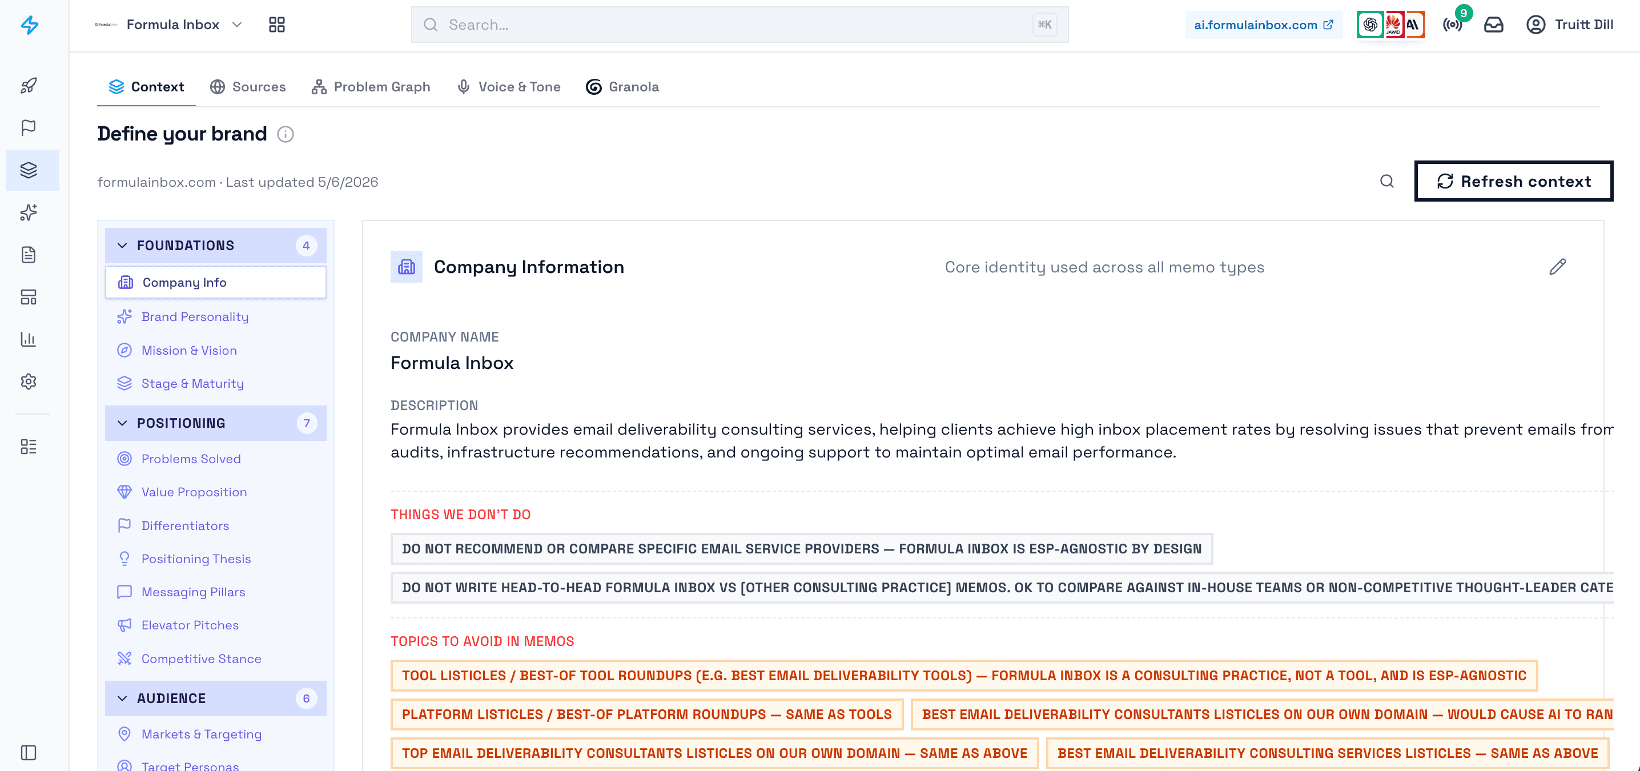Click the Anthropic logo icon in header
Viewport: 1640px width, 771px height.
[x=1414, y=25]
